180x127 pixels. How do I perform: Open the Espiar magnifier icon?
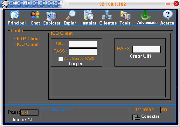(x=71, y=15)
